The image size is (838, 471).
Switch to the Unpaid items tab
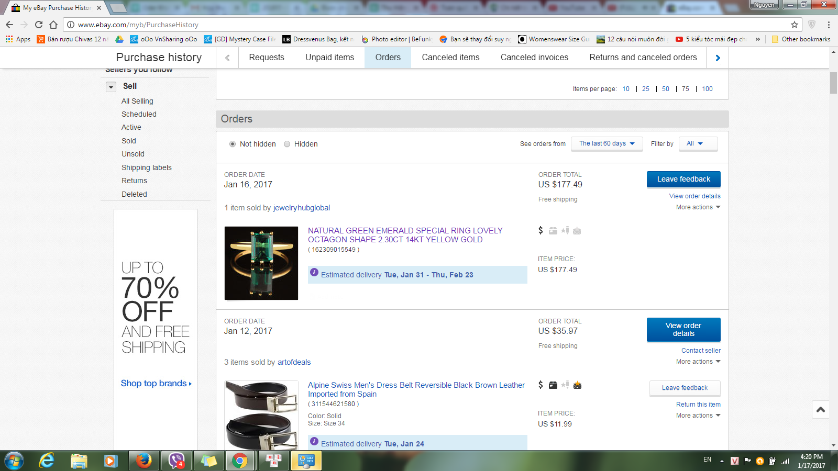pos(329,58)
